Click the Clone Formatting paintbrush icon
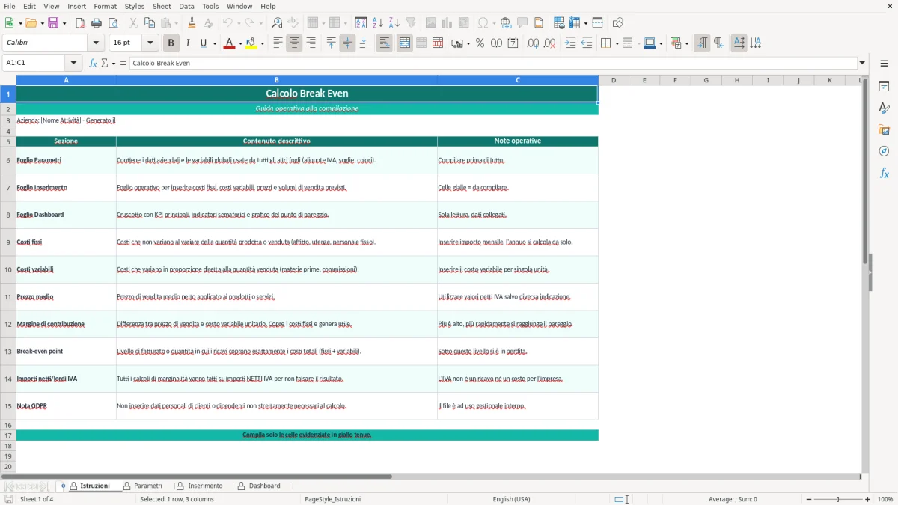The image size is (898, 505). (x=192, y=23)
